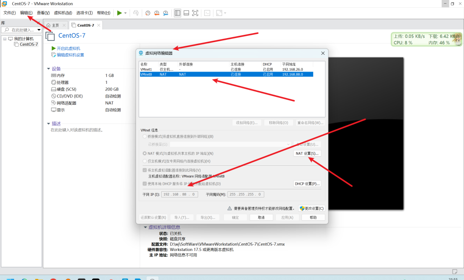
Task: Click the 子网掩码 input field
Action: [246, 194]
